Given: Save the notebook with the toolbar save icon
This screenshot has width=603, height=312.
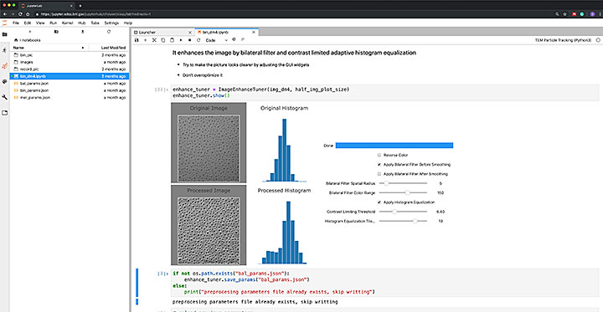Looking at the screenshot, I should coord(137,40).
